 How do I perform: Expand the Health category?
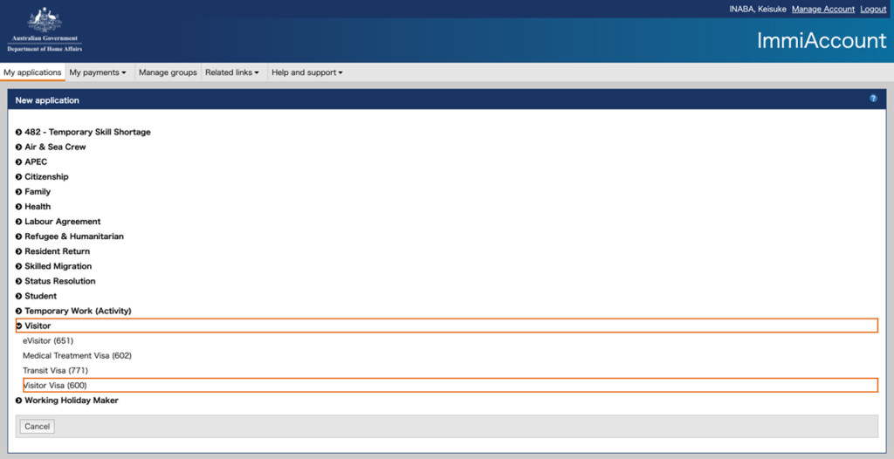[x=33, y=207]
